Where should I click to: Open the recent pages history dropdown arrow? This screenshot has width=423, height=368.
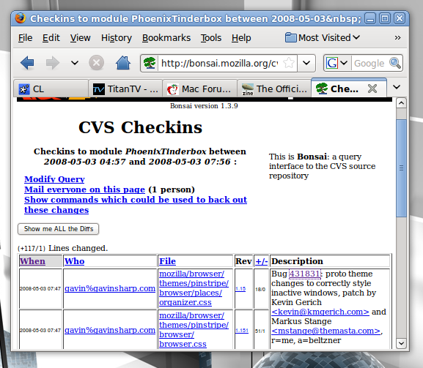pyautogui.click(x=75, y=63)
